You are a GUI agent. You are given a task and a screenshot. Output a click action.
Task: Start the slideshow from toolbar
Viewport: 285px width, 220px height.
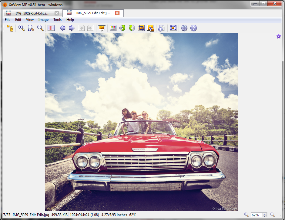pyautogui.click(x=102, y=28)
